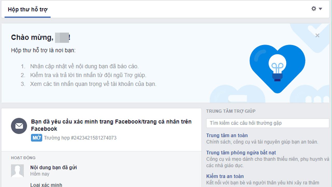This screenshot has width=332, height=187.
Task: Click the blue heart lightbulb illustration
Action: [277, 69]
